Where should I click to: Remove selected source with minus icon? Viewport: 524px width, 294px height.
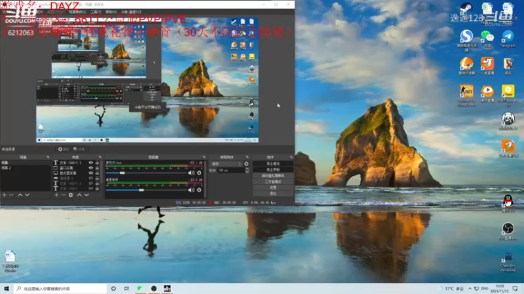(63, 195)
